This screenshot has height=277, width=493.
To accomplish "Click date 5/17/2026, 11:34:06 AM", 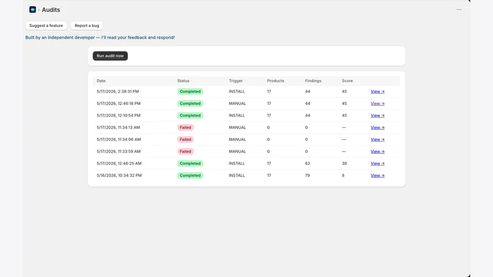I will [118, 140].
